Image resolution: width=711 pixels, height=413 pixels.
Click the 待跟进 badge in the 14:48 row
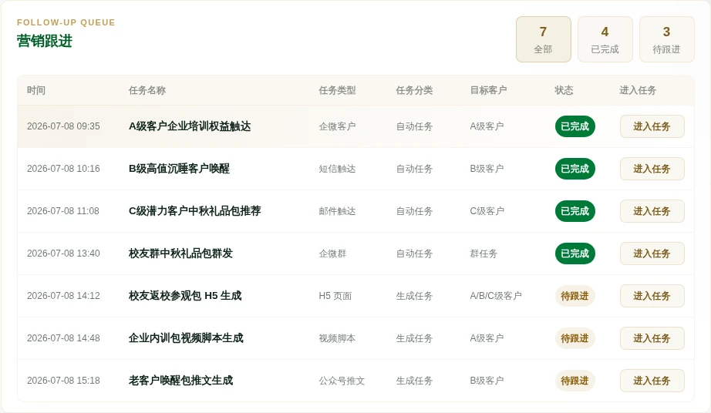click(x=575, y=338)
